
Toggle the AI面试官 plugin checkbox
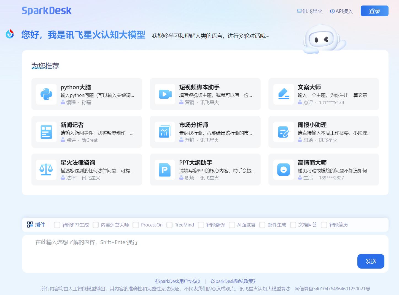[232, 225]
